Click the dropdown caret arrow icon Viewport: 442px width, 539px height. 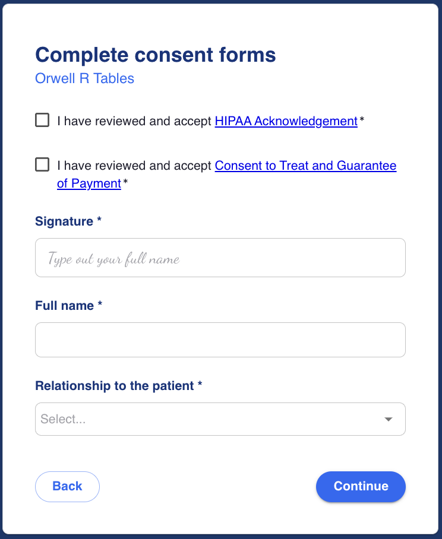389,419
